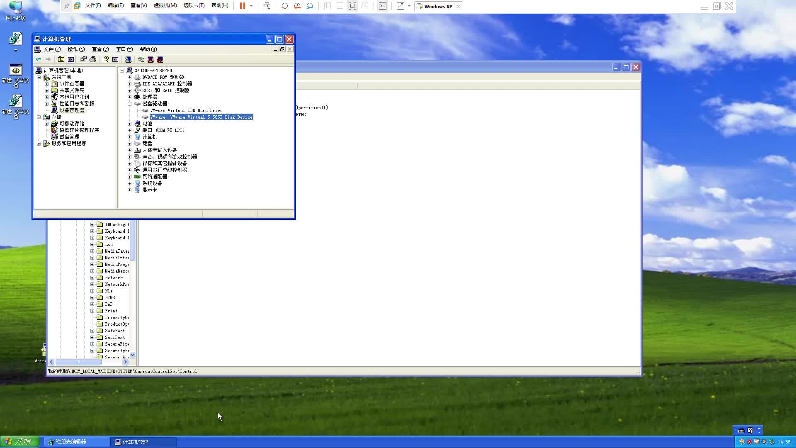Select the SafeBoot key in Registry Editor
Screen dimensions: 796x448
pos(115,331)
